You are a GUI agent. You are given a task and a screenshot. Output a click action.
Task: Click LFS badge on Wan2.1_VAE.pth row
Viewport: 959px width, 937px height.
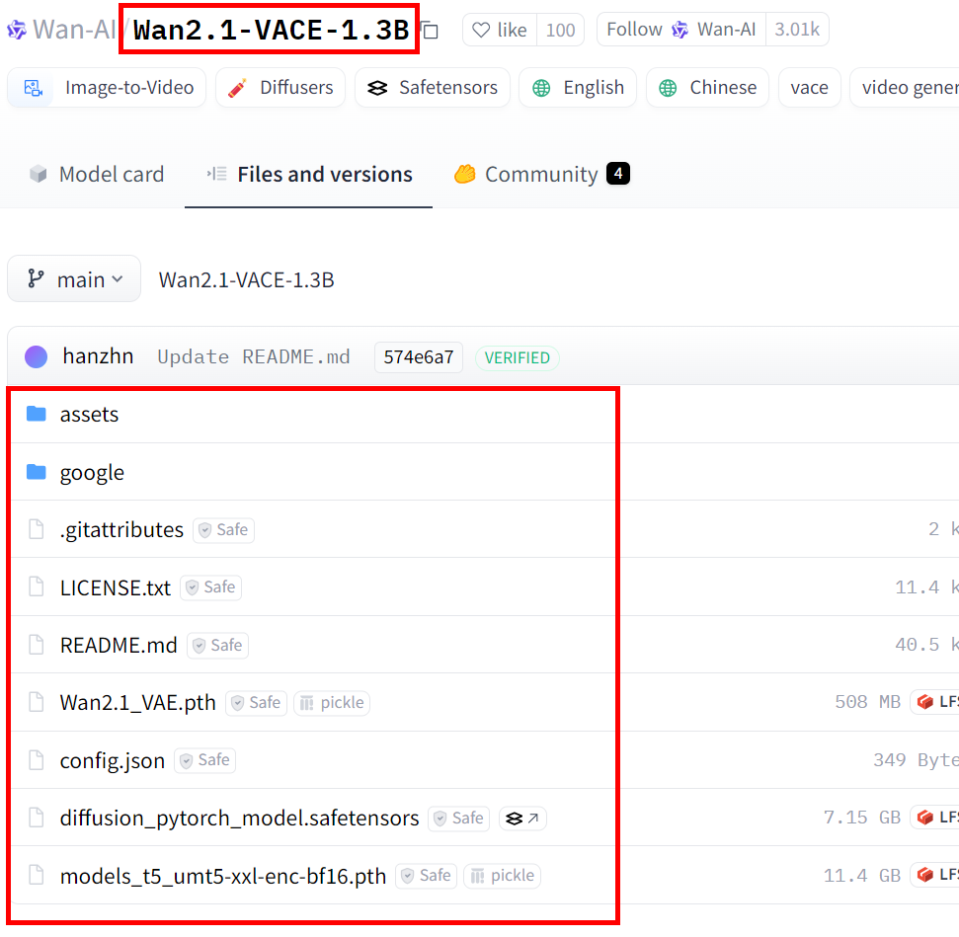pyautogui.click(x=935, y=702)
